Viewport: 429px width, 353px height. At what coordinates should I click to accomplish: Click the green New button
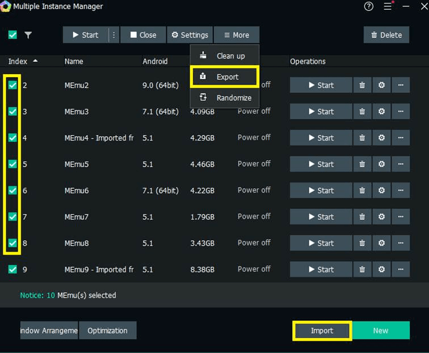coord(381,330)
